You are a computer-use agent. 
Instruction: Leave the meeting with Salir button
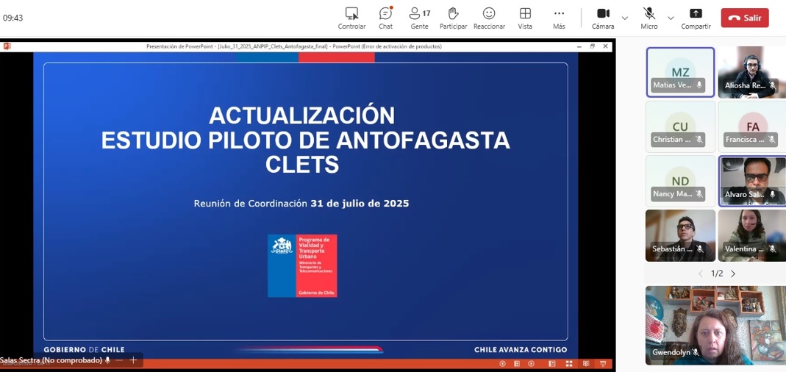point(744,18)
